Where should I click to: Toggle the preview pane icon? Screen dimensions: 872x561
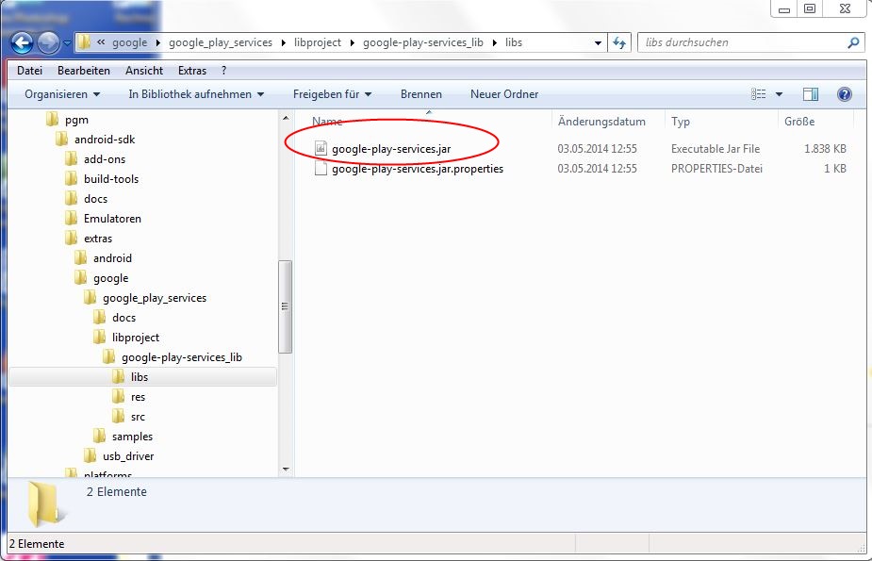coord(811,94)
